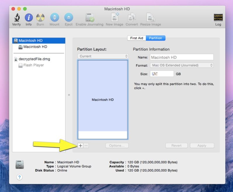
Task: Select the Partition tab
Action: (156, 38)
